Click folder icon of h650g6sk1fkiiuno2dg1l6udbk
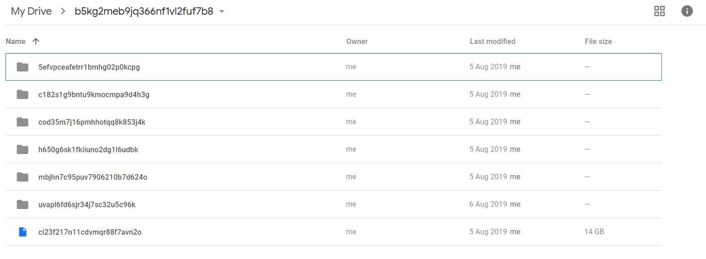Image resolution: width=706 pixels, height=259 pixels. click(x=23, y=149)
